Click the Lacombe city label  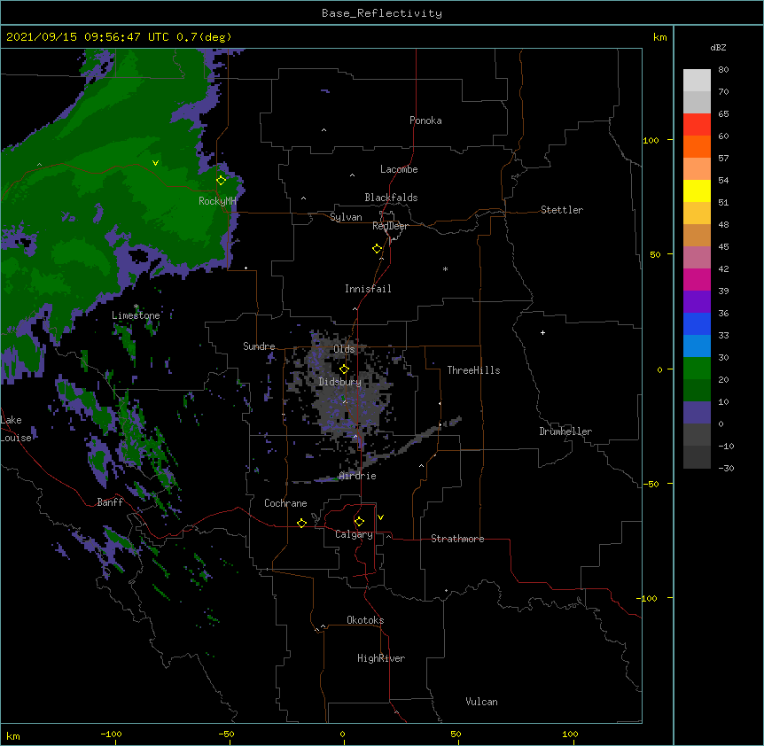click(399, 169)
